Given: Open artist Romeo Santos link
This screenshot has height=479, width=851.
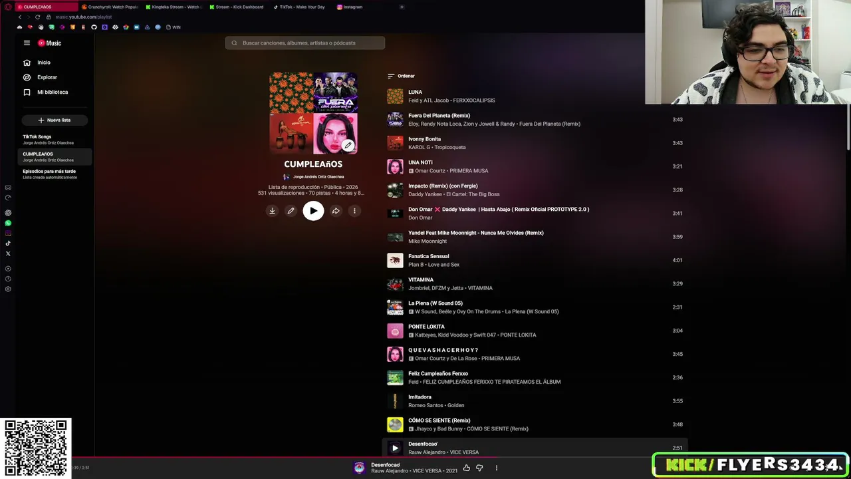Looking at the screenshot, I should pos(425,405).
